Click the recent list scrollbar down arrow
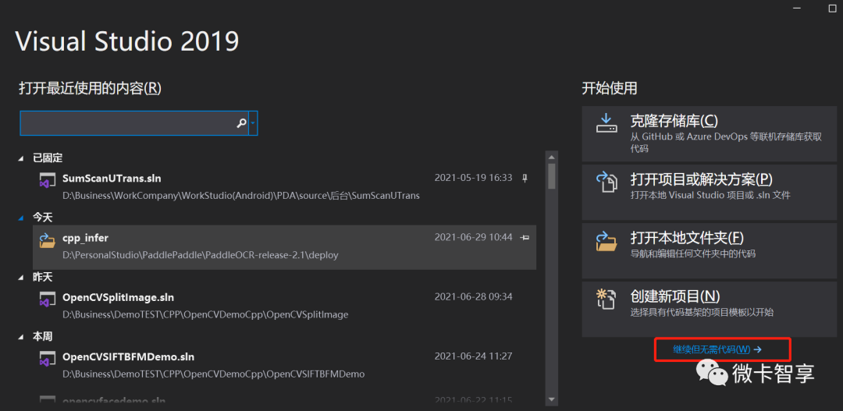Viewport: 843px width, 411px height. click(551, 399)
